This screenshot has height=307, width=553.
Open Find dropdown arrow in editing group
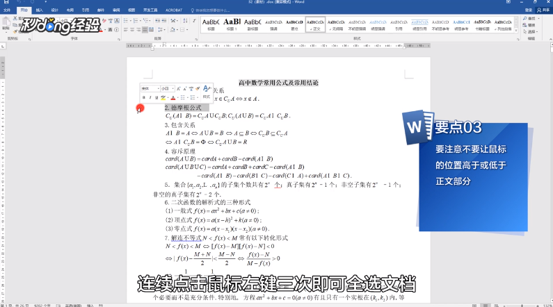click(538, 18)
